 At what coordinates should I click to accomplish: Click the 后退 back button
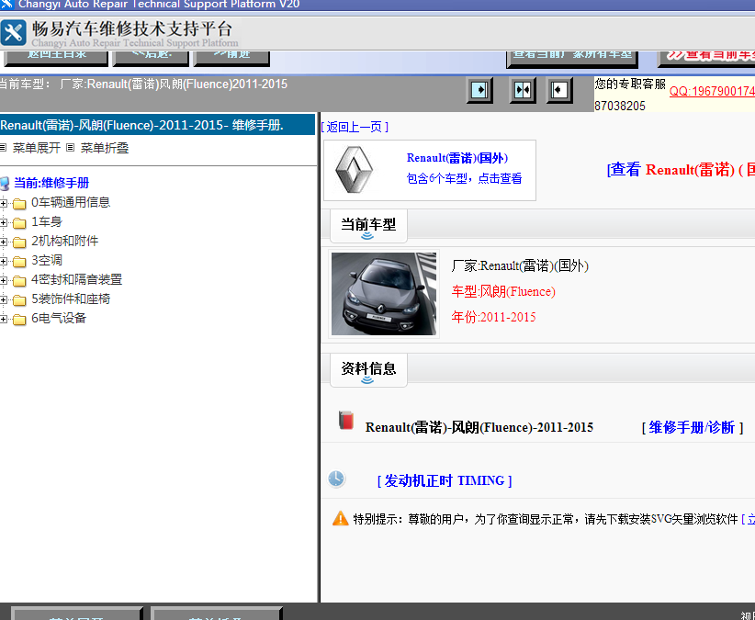[152, 57]
